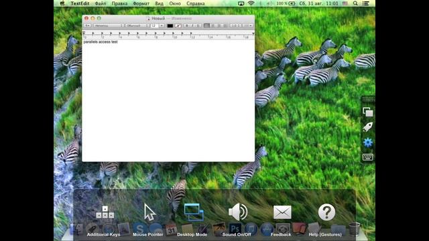
Task: Open the Правка menu
Action: (x=119, y=3)
